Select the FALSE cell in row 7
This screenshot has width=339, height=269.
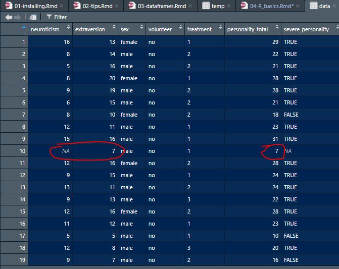pos(310,115)
